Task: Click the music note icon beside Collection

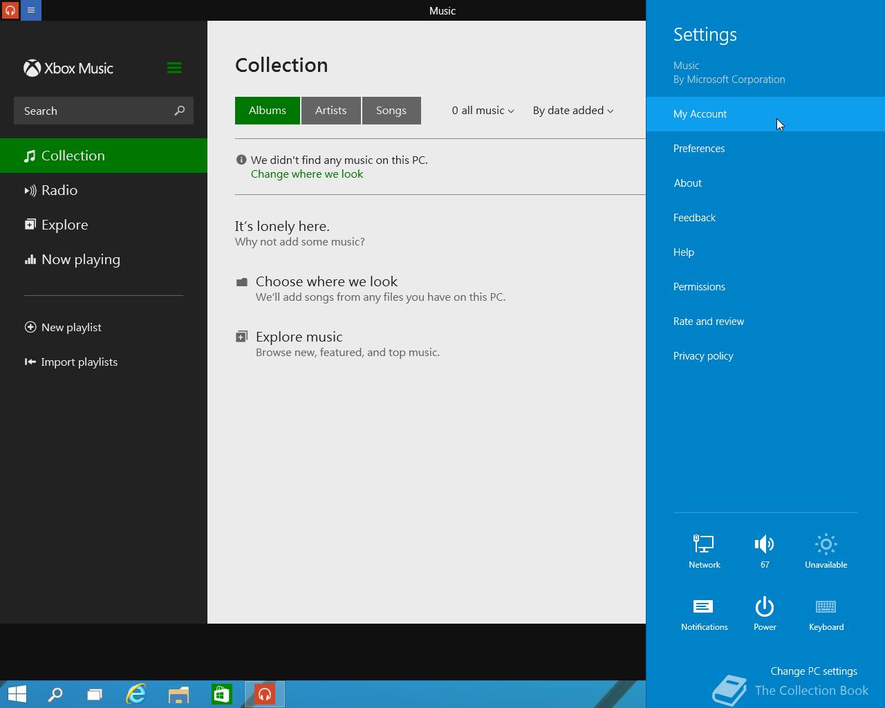Action: (30, 156)
